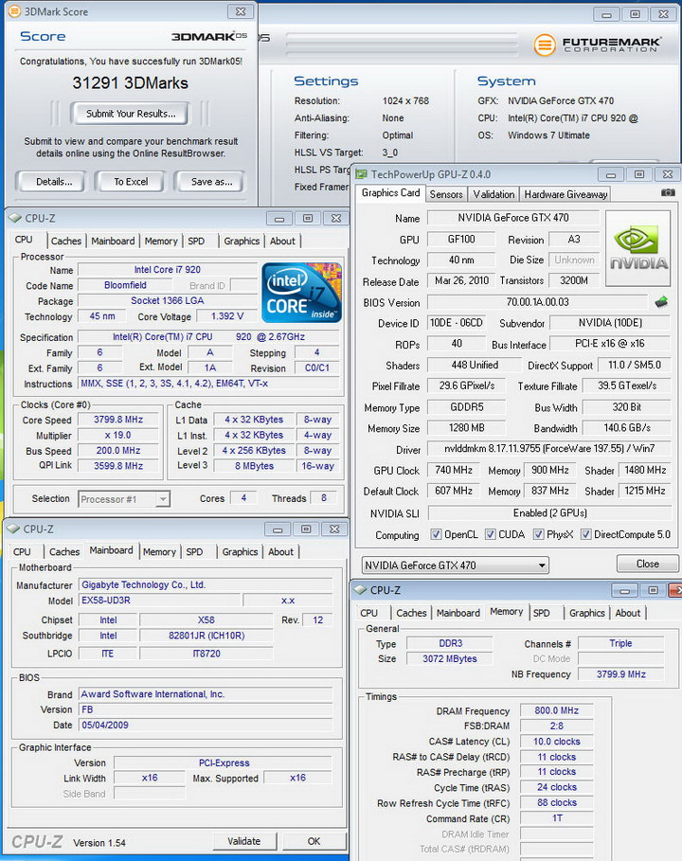Click BIOS Version field 70.00.1A.00.03
Viewport: 682px width, 861px height.
538,302
